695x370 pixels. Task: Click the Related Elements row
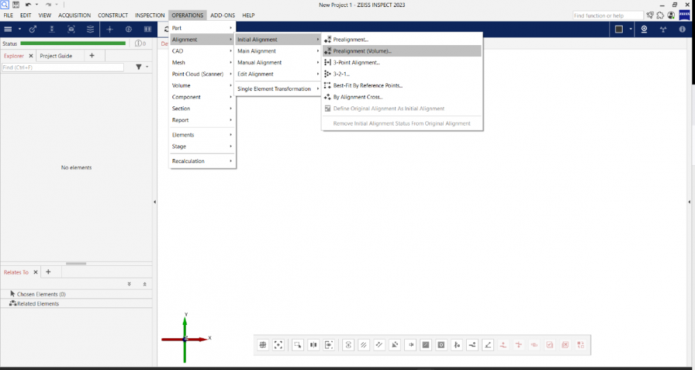[x=77, y=303]
